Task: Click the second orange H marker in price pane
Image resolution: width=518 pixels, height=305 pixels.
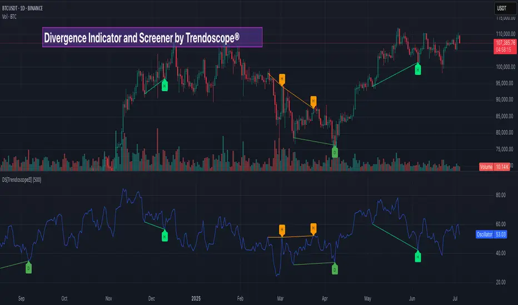Action: pyautogui.click(x=313, y=101)
